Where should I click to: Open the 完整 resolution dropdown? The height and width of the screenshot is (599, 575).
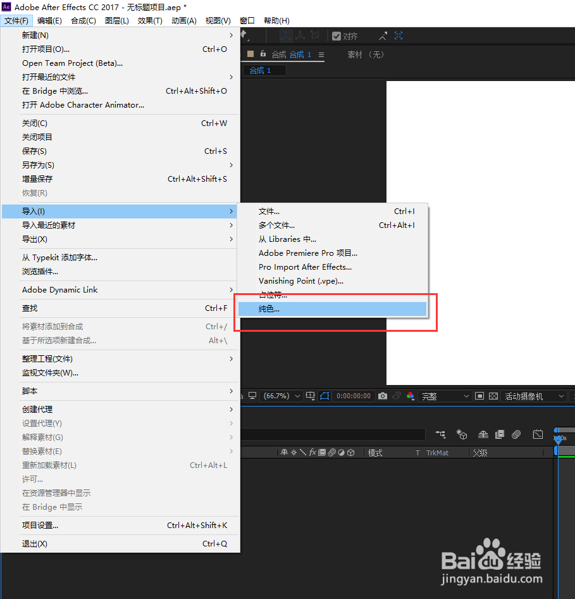445,396
